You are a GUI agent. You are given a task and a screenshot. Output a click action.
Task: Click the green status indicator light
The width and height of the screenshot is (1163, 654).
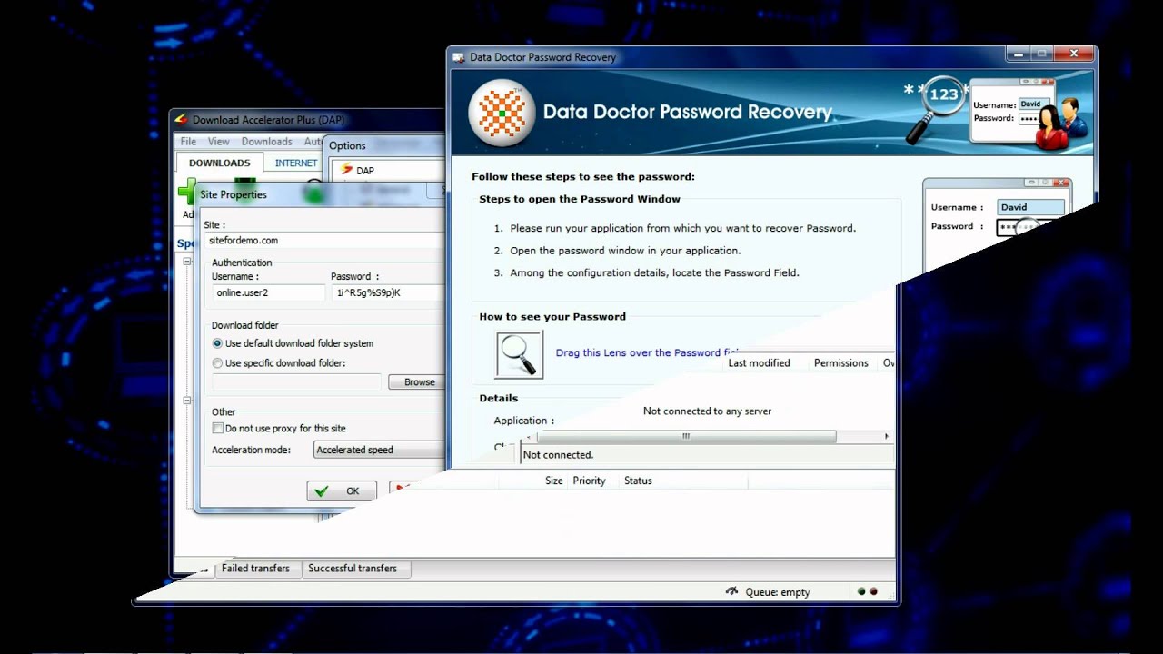pos(861,591)
